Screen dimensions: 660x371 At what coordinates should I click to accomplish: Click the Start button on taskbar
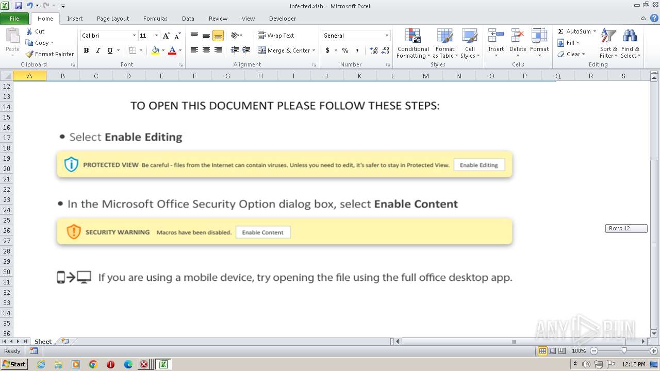[x=14, y=364]
